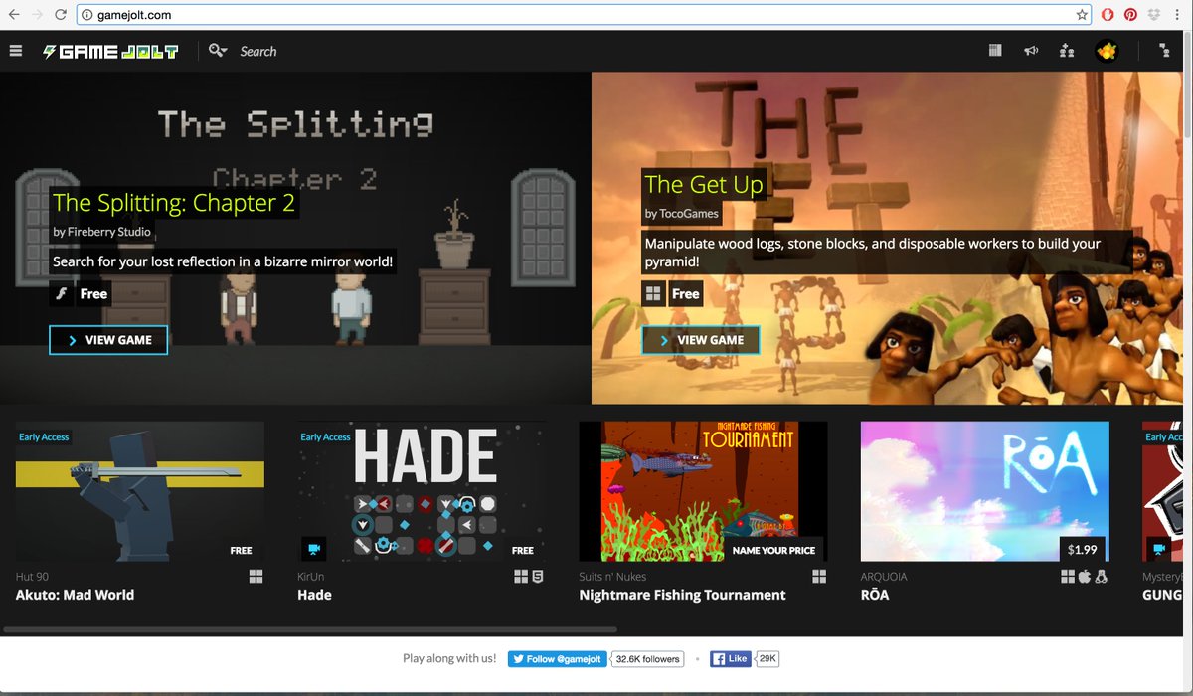Click the Facebook Like button

[x=731, y=659]
